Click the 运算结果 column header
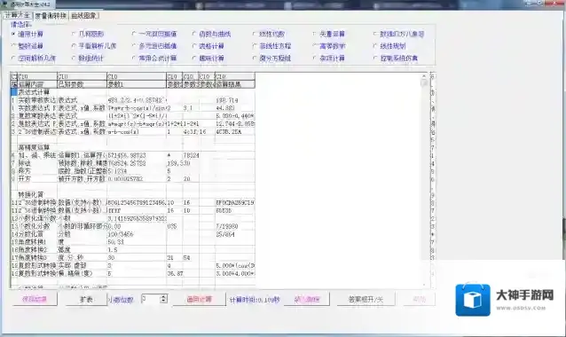Image resolution: width=566 pixels, height=337 pixels. [x=234, y=84]
